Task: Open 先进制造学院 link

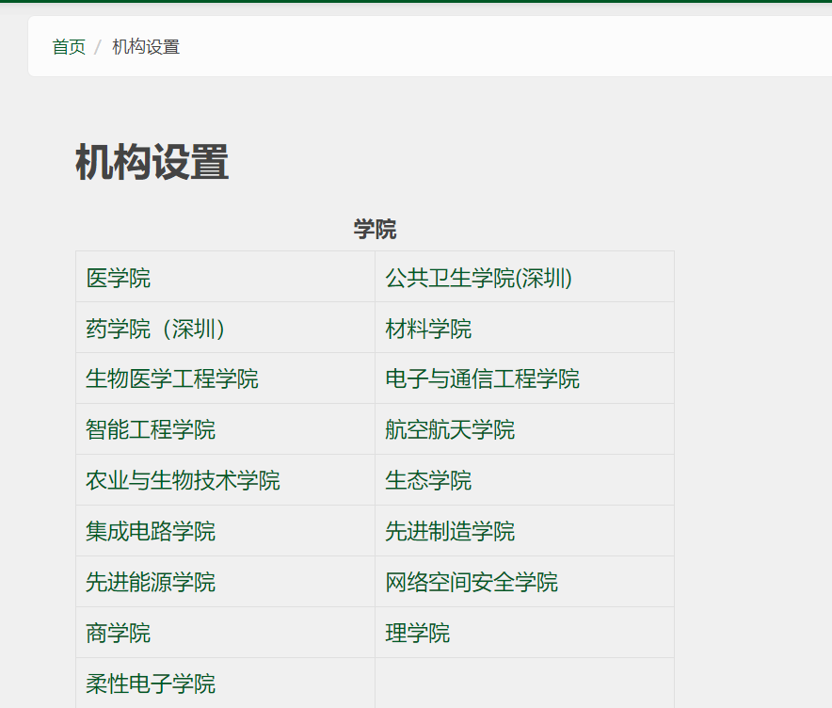Action: point(450,531)
